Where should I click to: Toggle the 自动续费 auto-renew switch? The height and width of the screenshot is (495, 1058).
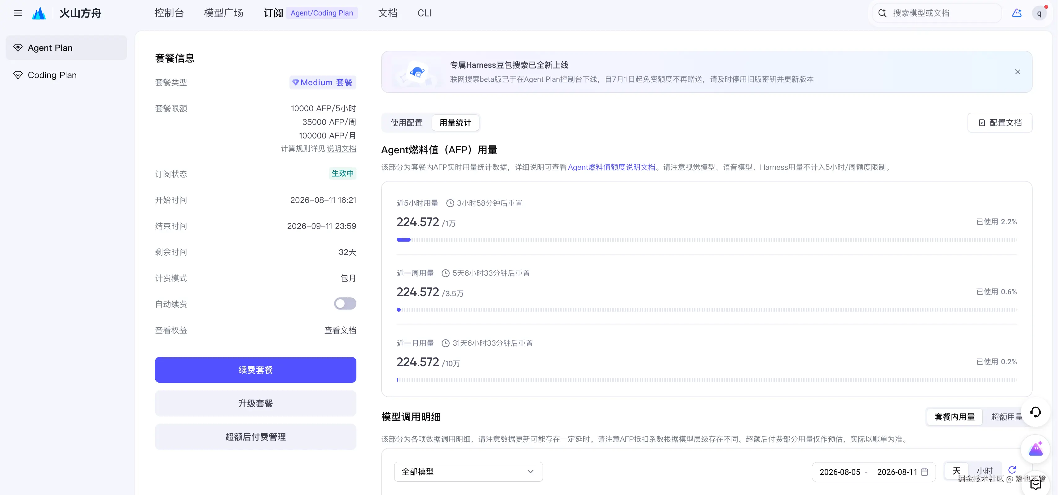(345, 304)
